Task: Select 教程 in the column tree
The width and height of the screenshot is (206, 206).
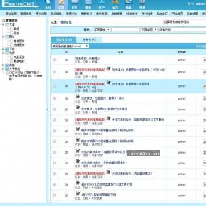Action: coord(17,29)
